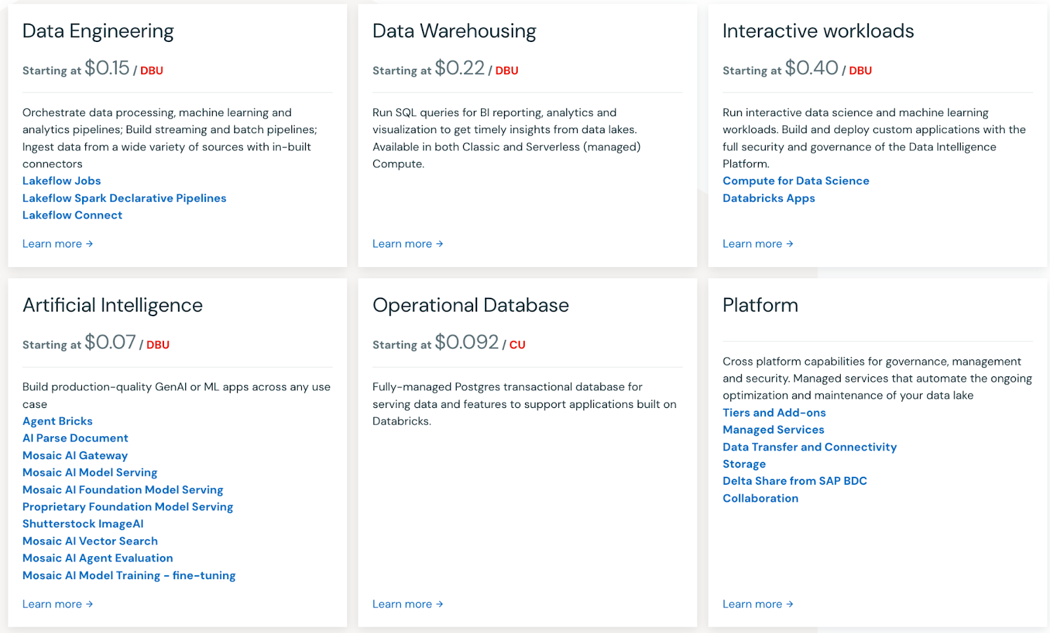Open Mosaic AI Agent Evaluation link
1050x633 pixels.
tap(98, 558)
